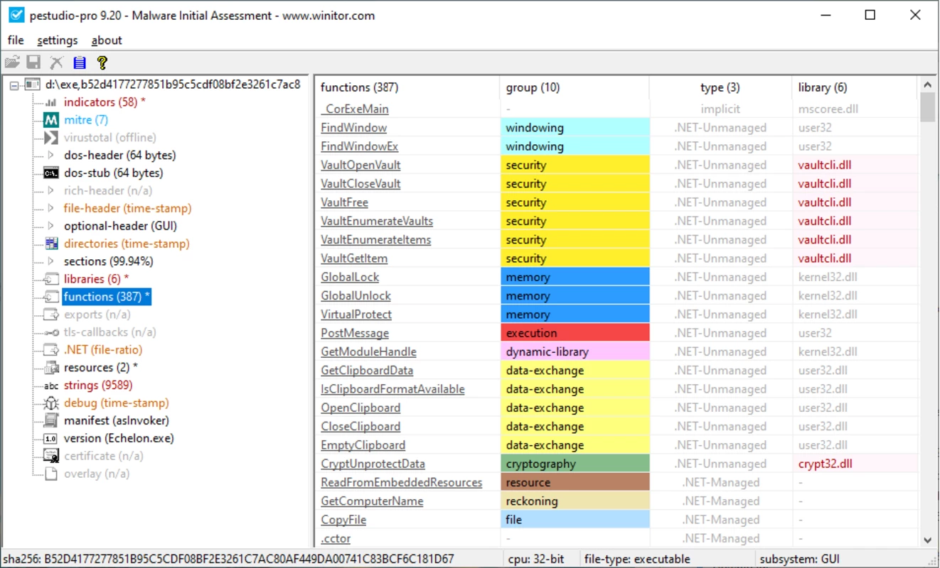This screenshot has height=568, width=940.
Task: Select the strings (9589) tree item
Action: [98, 386]
